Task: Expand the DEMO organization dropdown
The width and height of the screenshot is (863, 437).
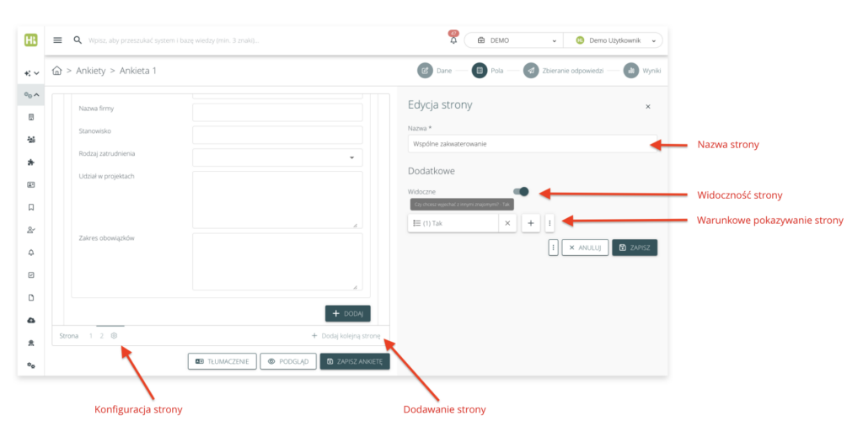Action: 512,40
